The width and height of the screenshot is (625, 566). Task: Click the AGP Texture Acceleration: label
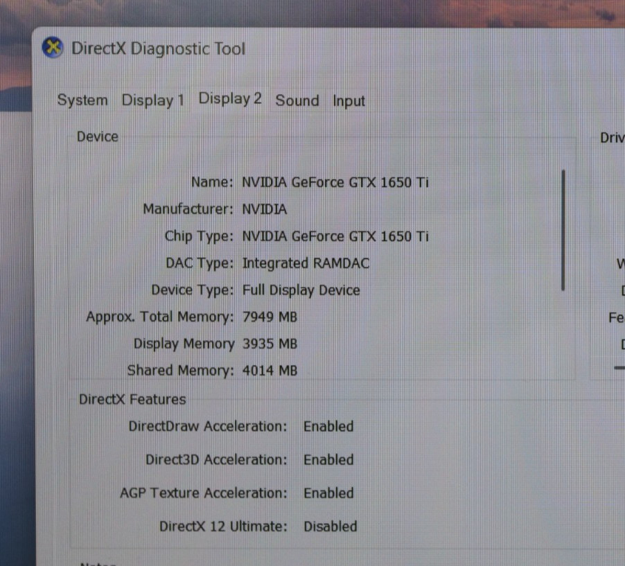203,493
